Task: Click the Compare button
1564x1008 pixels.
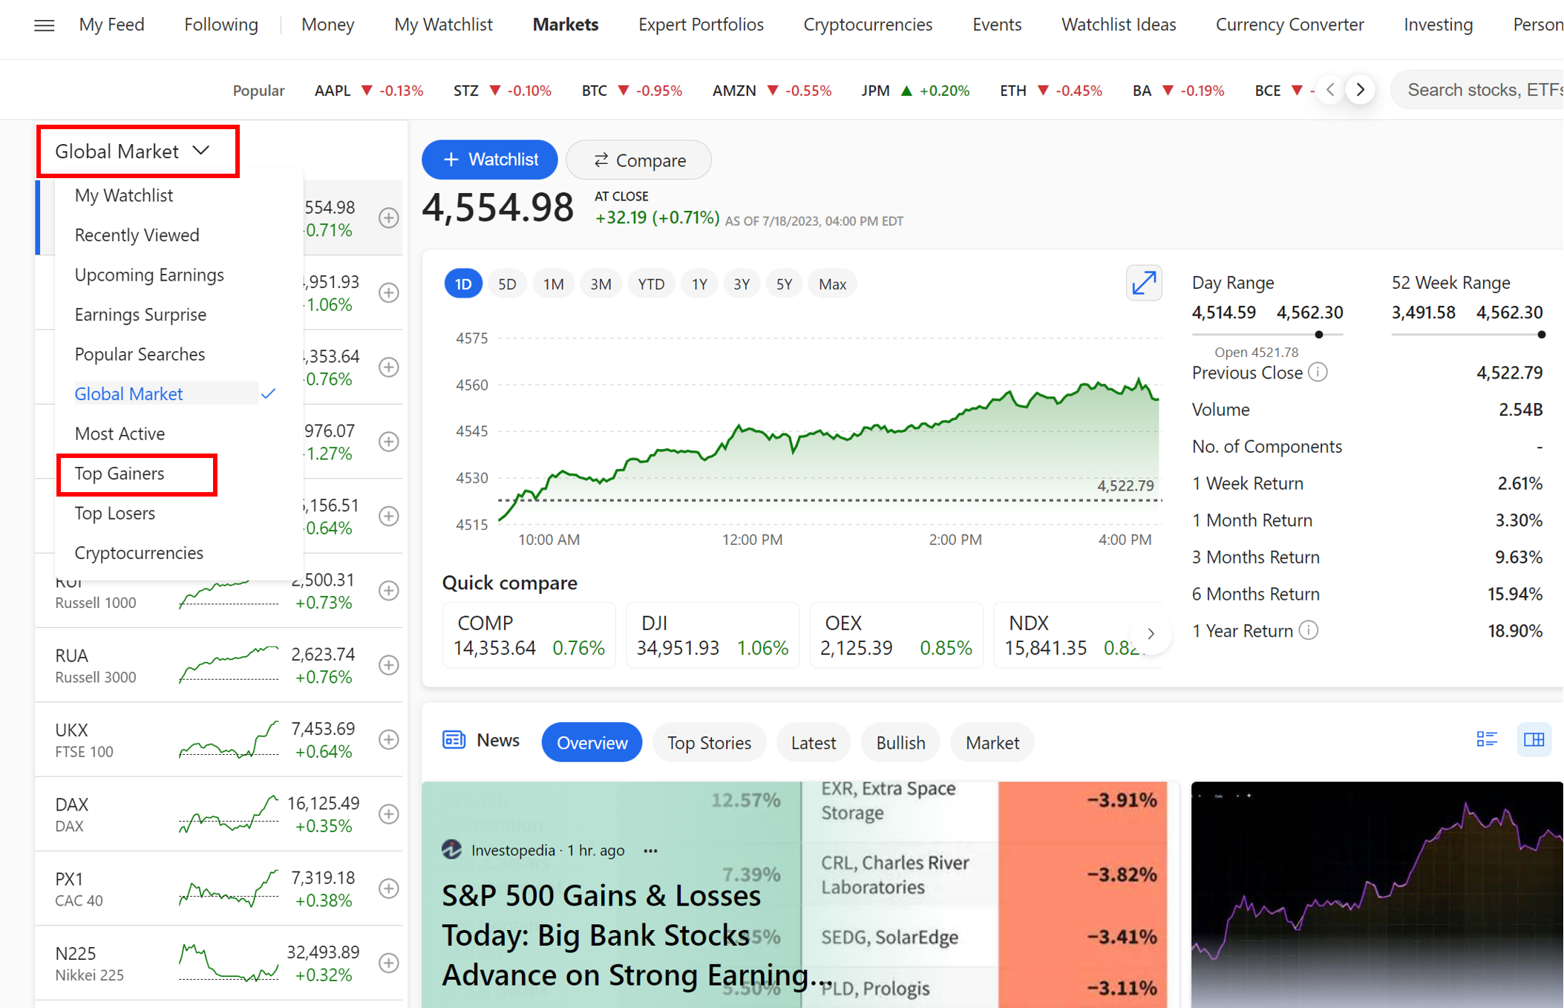Action: (x=638, y=160)
